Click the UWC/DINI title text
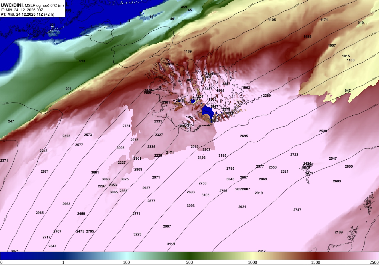379x265 pixels. 12,5
